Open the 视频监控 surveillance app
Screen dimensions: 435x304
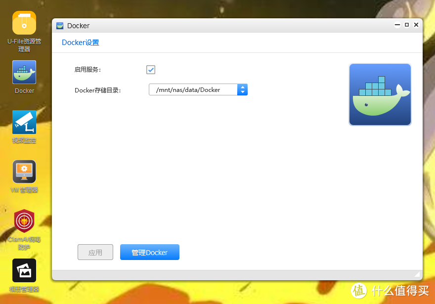[x=24, y=122]
